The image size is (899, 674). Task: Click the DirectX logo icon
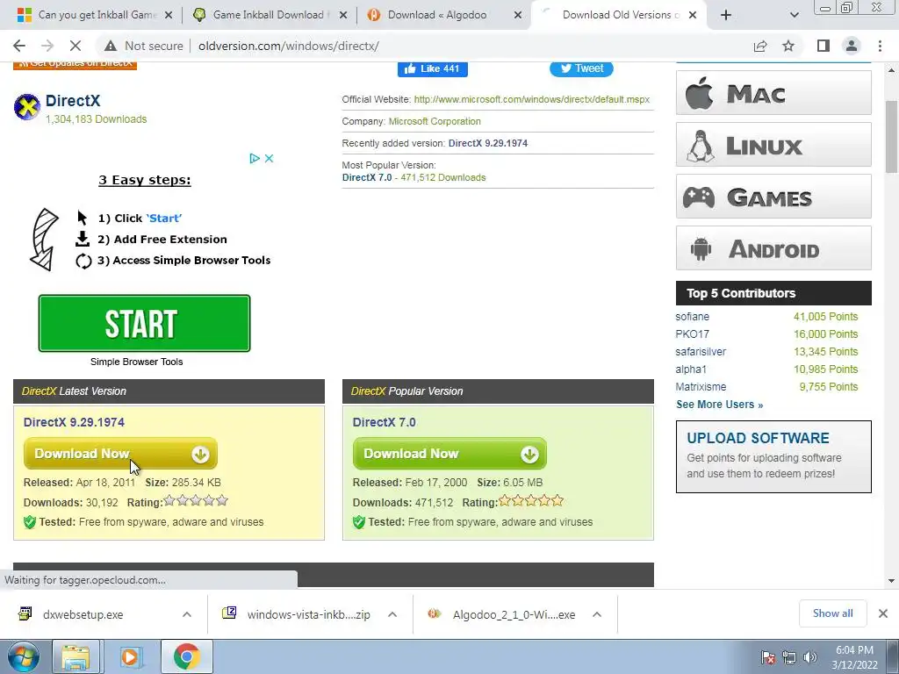[x=27, y=106]
